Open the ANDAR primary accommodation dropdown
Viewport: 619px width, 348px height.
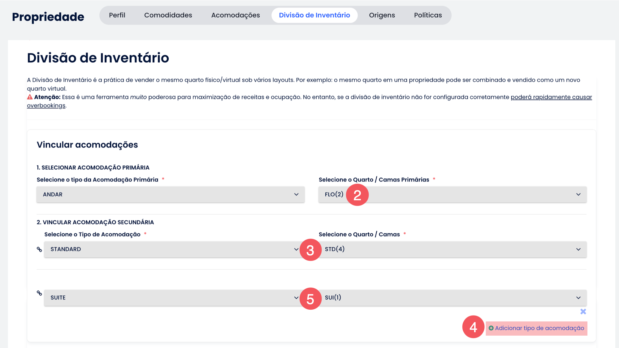tap(171, 194)
